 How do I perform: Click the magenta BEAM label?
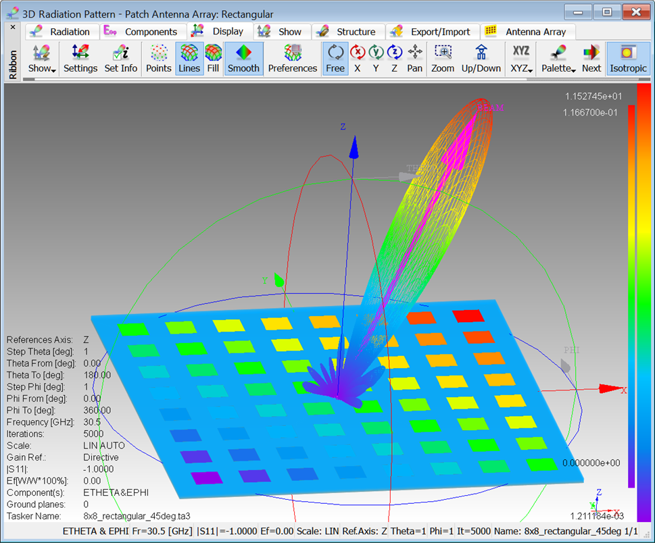click(491, 107)
